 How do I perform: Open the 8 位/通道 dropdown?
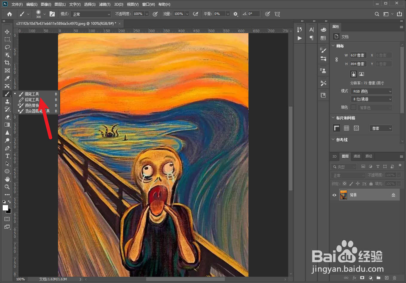371,99
